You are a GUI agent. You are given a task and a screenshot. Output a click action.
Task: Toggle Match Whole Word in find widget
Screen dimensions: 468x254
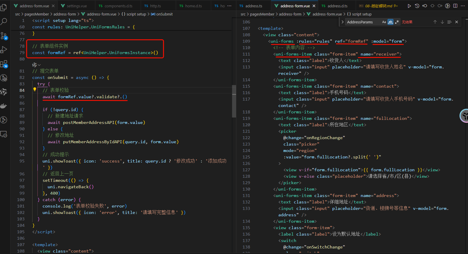click(x=390, y=22)
